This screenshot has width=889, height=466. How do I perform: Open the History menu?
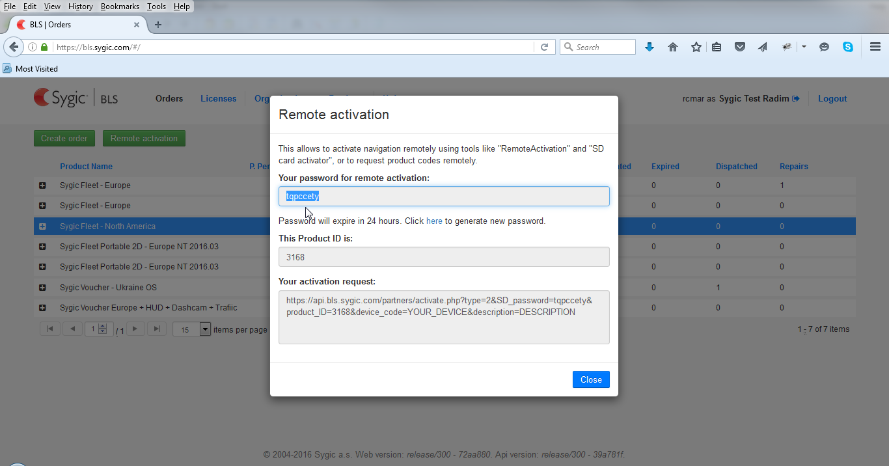(x=81, y=7)
